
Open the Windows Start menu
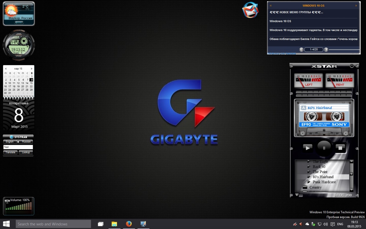6,224
